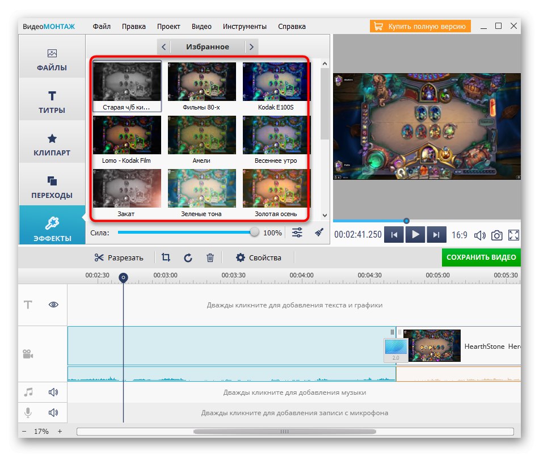Viewport: 539px width, 456px height.
Task: Click the effects list vertical scrollbar thumb
Action: click(x=325, y=104)
